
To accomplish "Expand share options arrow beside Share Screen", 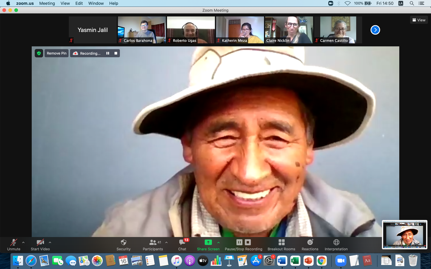I will [x=219, y=243].
